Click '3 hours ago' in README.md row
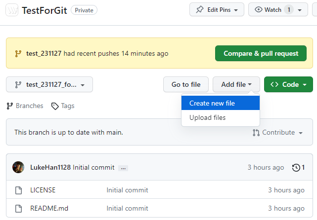This screenshot has width=317, height=220. coord(286,208)
